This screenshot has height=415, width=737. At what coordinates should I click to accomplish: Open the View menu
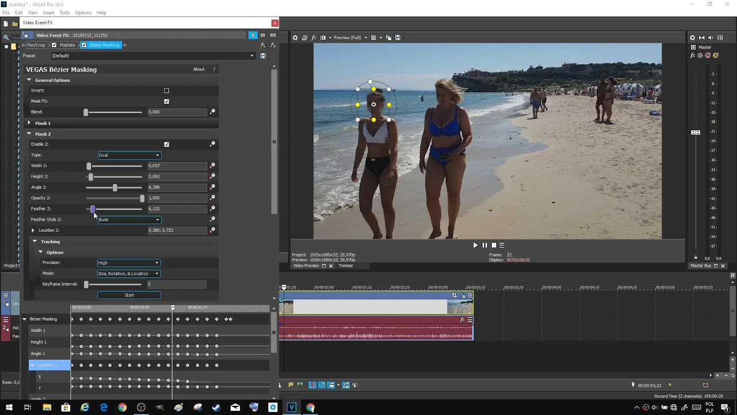coord(33,13)
